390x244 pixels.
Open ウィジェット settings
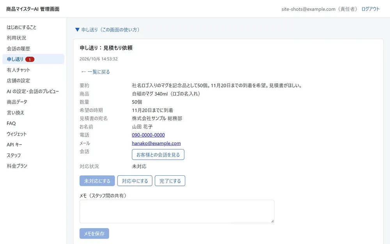[17, 134]
